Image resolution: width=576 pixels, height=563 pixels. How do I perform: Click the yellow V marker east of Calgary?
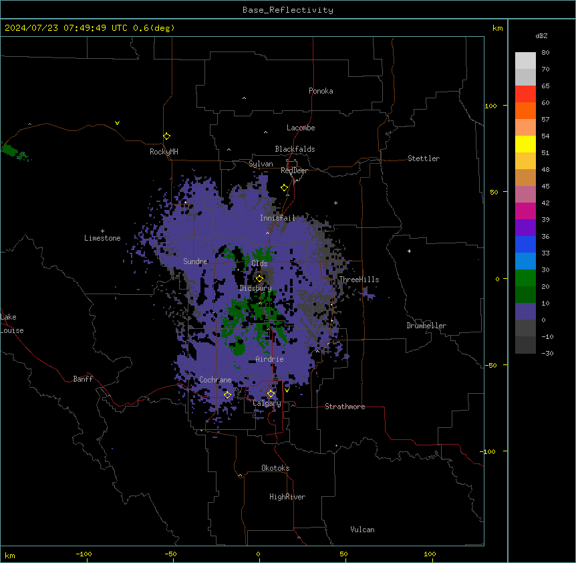point(287,390)
